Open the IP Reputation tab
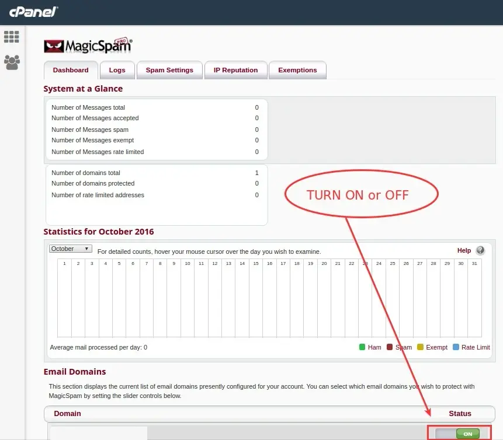 [x=236, y=70]
